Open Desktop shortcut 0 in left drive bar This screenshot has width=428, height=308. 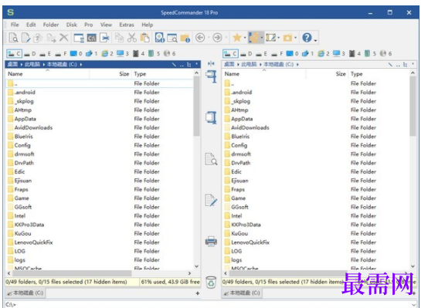point(76,53)
